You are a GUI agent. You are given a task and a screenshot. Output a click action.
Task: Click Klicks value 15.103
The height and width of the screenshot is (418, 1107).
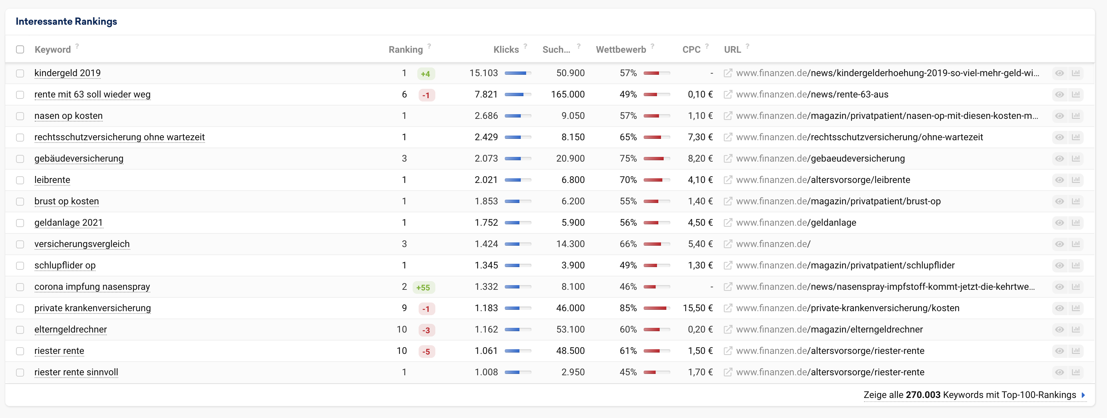pos(483,73)
